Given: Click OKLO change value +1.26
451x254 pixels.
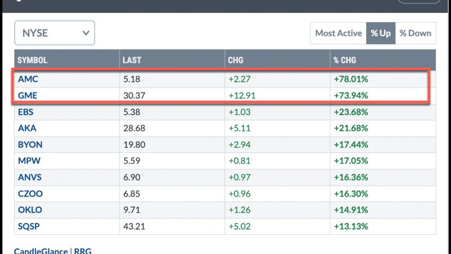Looking at the screenshot, I should pyautogui.click(x=240, y=209).
